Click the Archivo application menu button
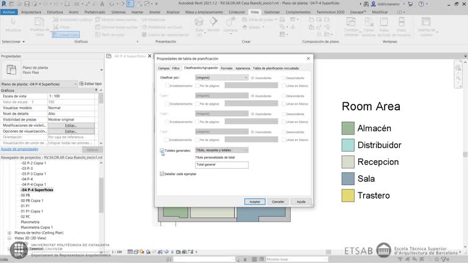This screenshot has width=468, height=263. click(x=9, y=12)
